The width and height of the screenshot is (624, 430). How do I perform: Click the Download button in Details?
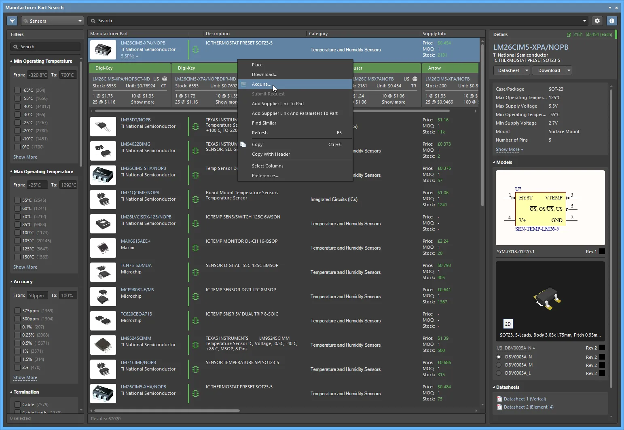pyautogui.click(x=549, y=70)
